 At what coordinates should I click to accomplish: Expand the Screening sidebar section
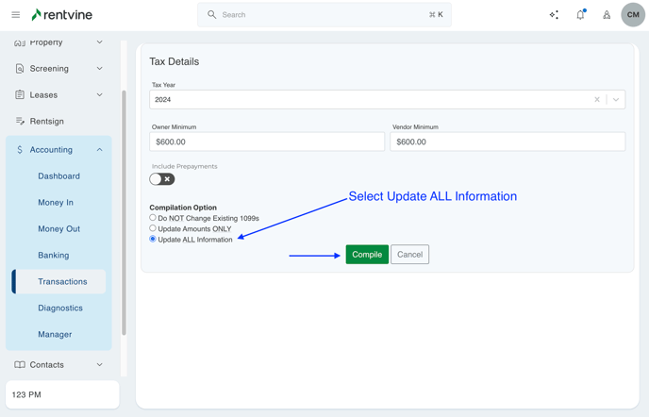click(99, 69)
